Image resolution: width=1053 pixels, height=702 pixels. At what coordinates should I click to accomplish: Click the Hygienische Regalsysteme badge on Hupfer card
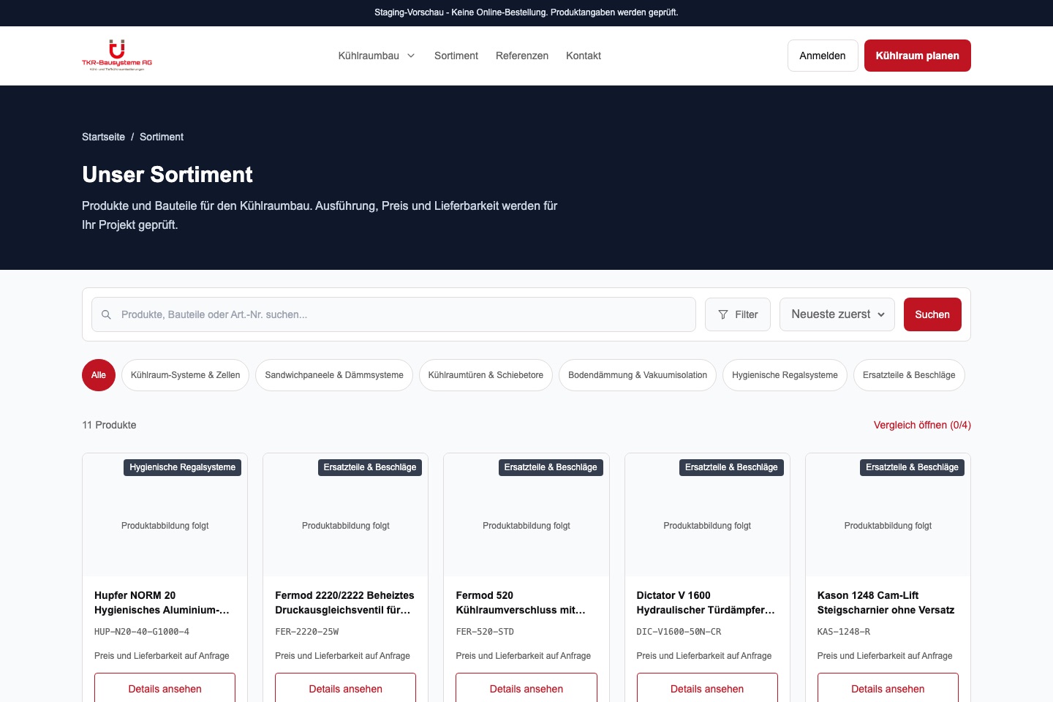click(183, 467)
